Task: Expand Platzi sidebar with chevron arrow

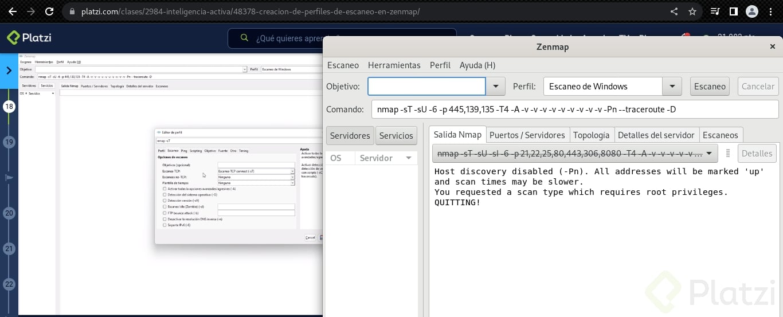Action: coord(9,71)
